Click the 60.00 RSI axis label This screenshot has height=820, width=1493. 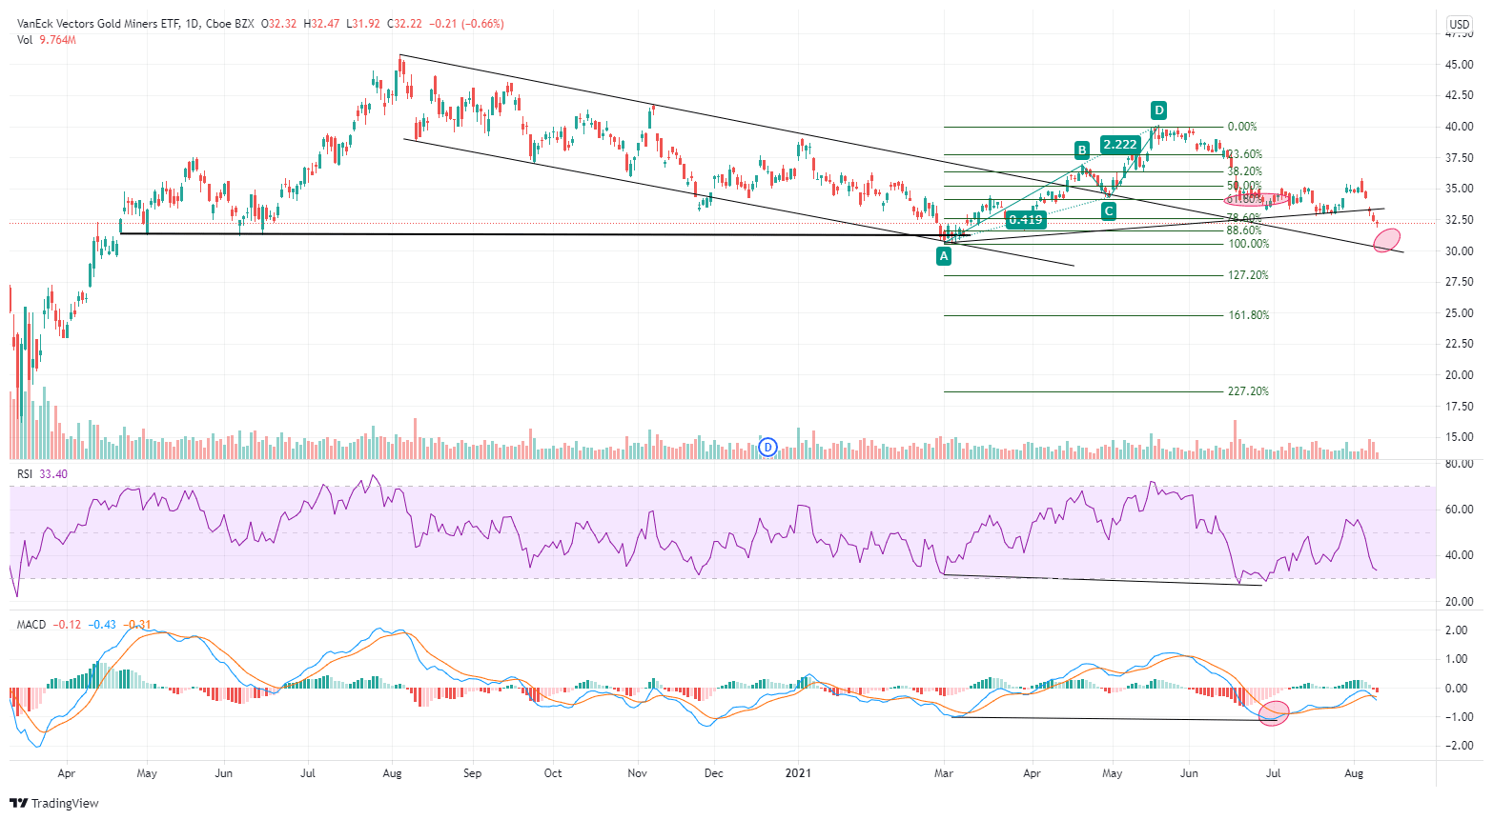point(1461,510)
